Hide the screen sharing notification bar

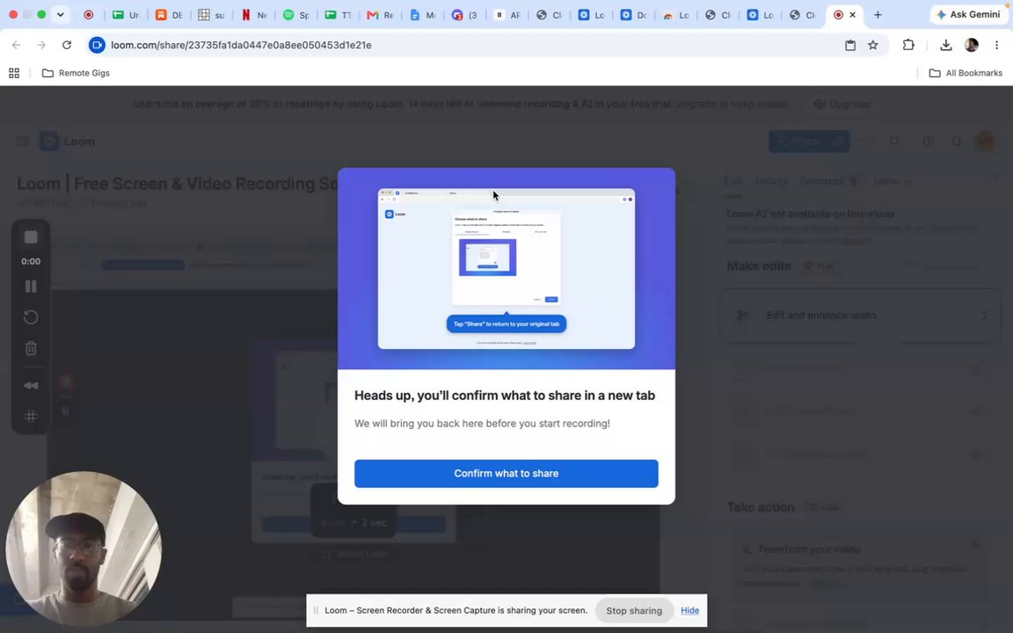pos(689,610)
